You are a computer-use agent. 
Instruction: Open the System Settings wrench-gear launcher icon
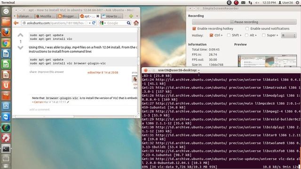tap(6, 138)
